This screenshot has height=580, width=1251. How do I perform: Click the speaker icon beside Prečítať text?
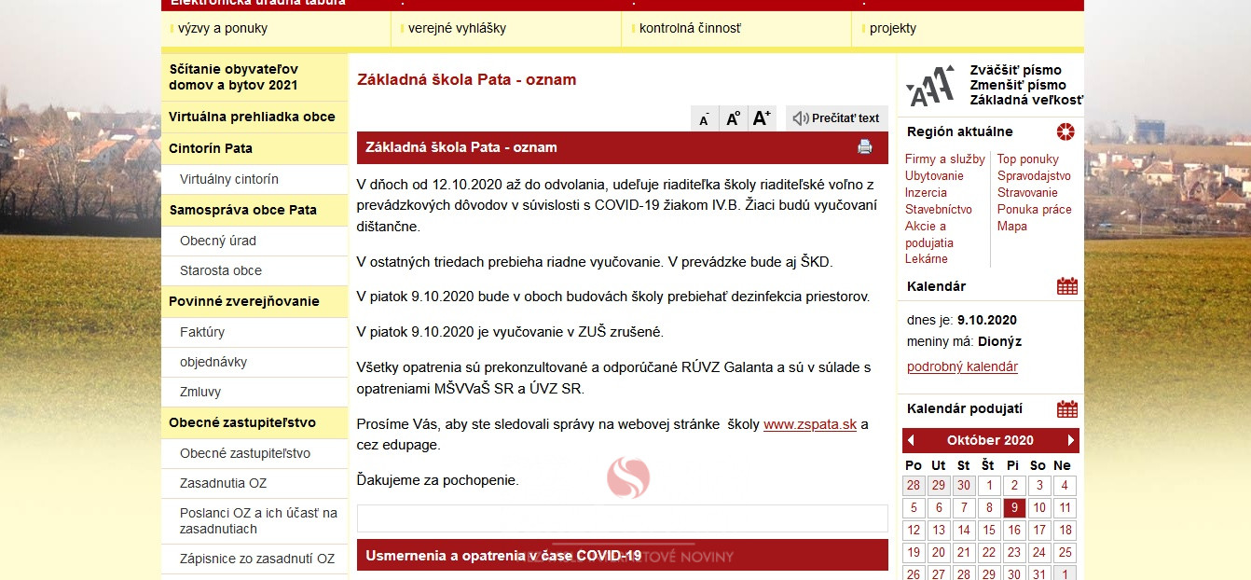coord(800,118)
